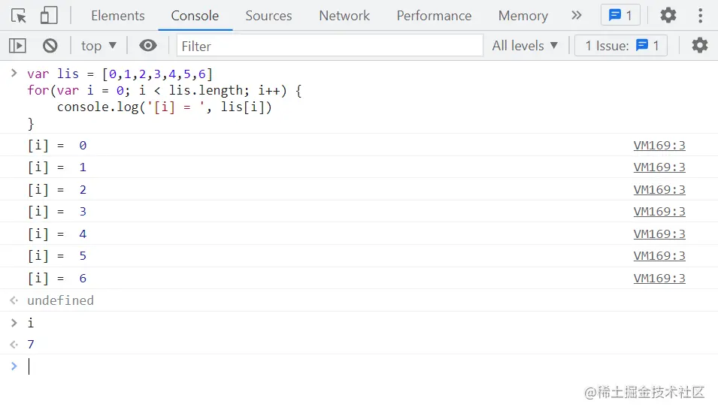The width and height of the screenshot is (718, 413).
Task: Click the 1 Issue button
Action: [x=622, y=46]
